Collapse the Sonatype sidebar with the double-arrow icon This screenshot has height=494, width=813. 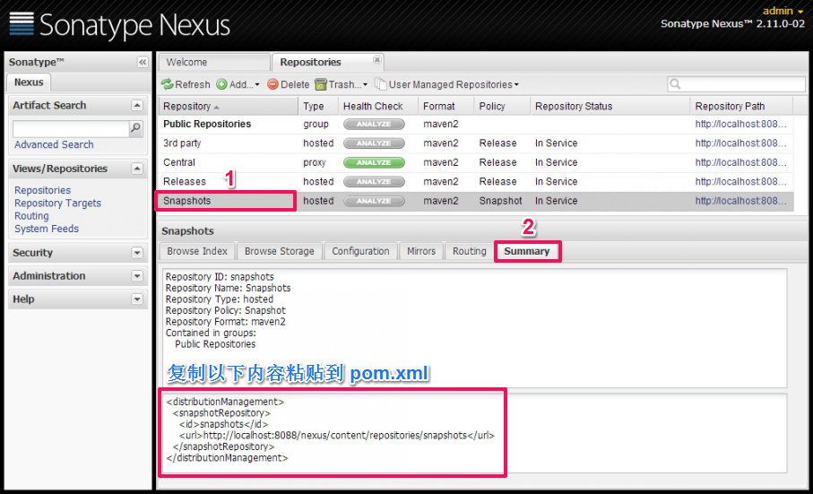coord(143,62)
